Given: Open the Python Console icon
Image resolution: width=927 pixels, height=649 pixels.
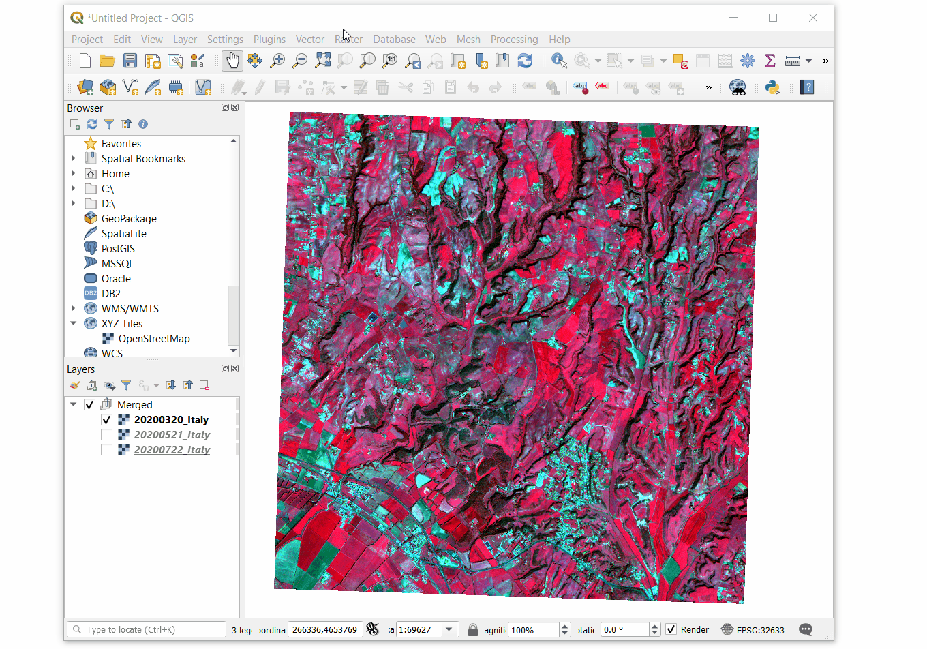Looking at the screenshot, I should [x=772, y=87].
